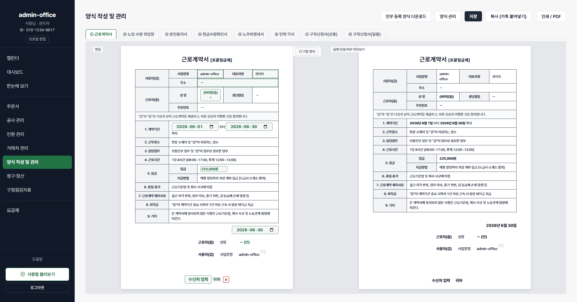Open calendar icon on signing date field
This screenshot has height=302, width=577.
[x=272, y=230]
